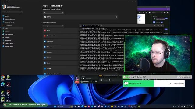This screenshot has width=195, height=109.
Task: Open NVIDIA Broadcast desktop shortcut
Action: (x=3, y=93)
